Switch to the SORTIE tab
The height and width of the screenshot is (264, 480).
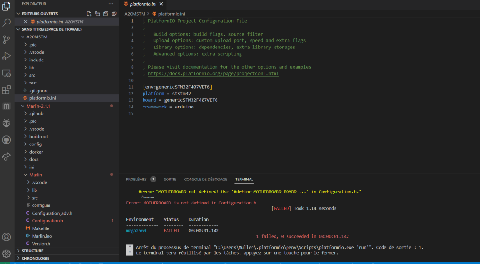click(170, 179)
